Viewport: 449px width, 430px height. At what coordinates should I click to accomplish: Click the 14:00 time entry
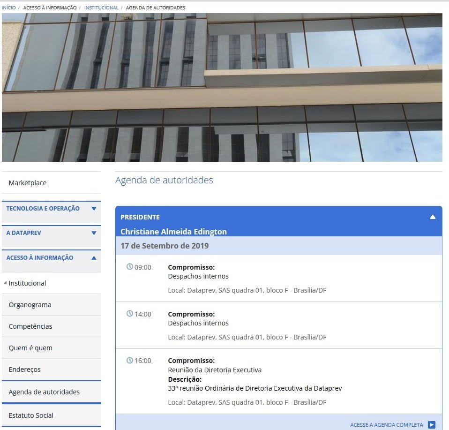click(142, 314)
